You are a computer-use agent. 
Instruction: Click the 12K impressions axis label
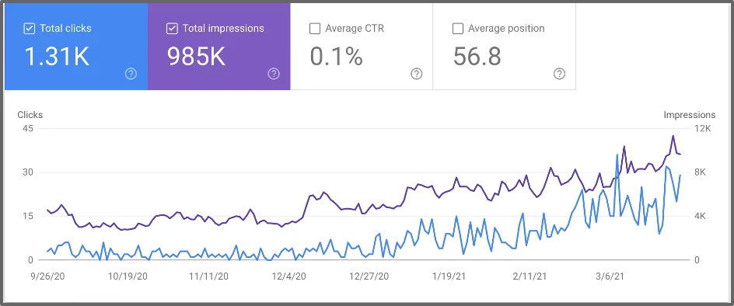click(x=703, y=129)
